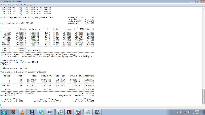The height and width of the screenshot is (115, 205).
Task: Open the red B application in taskbar
Action: coord(69,112)
